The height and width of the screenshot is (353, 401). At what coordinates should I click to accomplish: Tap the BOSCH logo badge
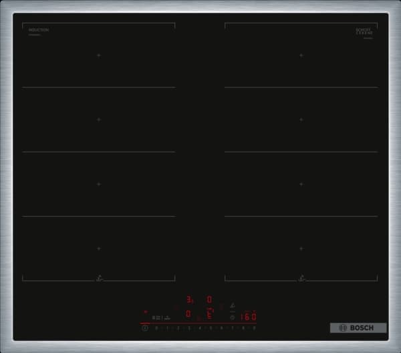click(x=358, y=328)
